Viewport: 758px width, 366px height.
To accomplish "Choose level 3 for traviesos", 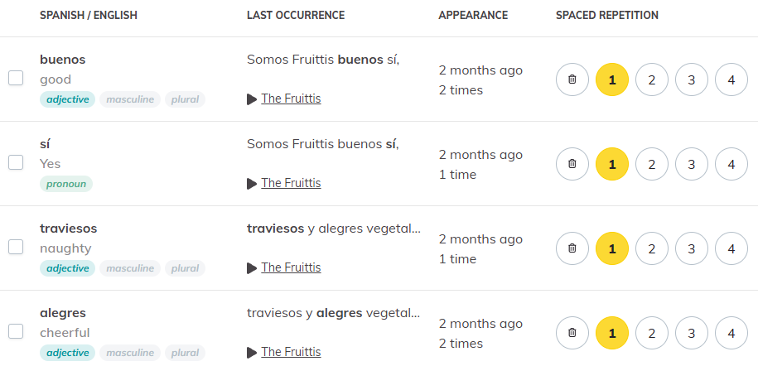I will click(x=691, y=248).
